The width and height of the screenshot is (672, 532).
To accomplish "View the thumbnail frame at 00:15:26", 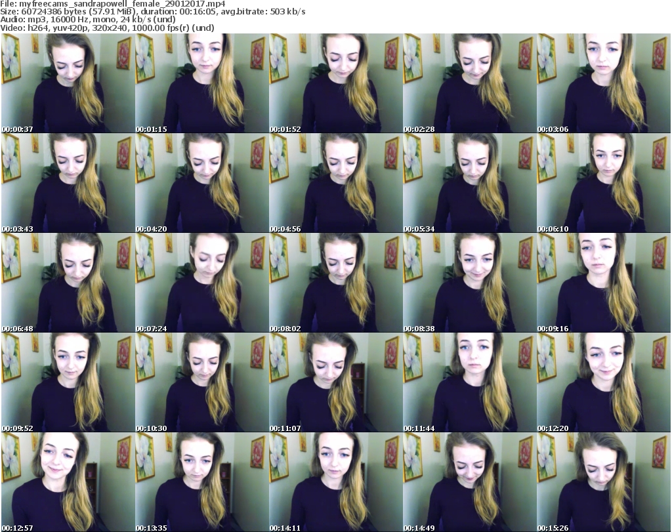I will pos(604,482).
